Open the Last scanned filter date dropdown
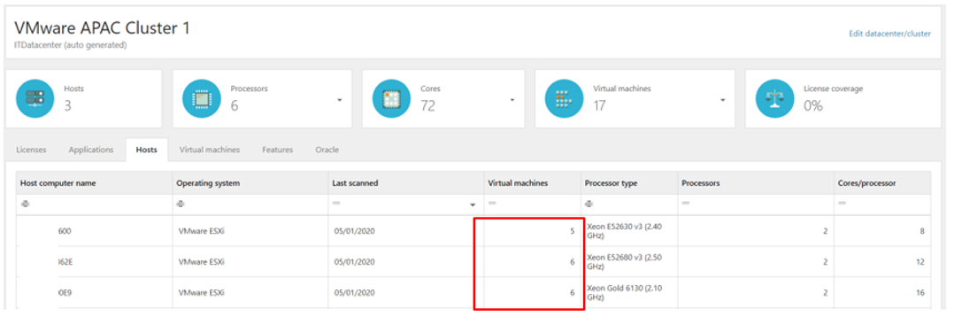Image resolution: width=954 pixels, height=324 pixels. (x=473, y=204)
